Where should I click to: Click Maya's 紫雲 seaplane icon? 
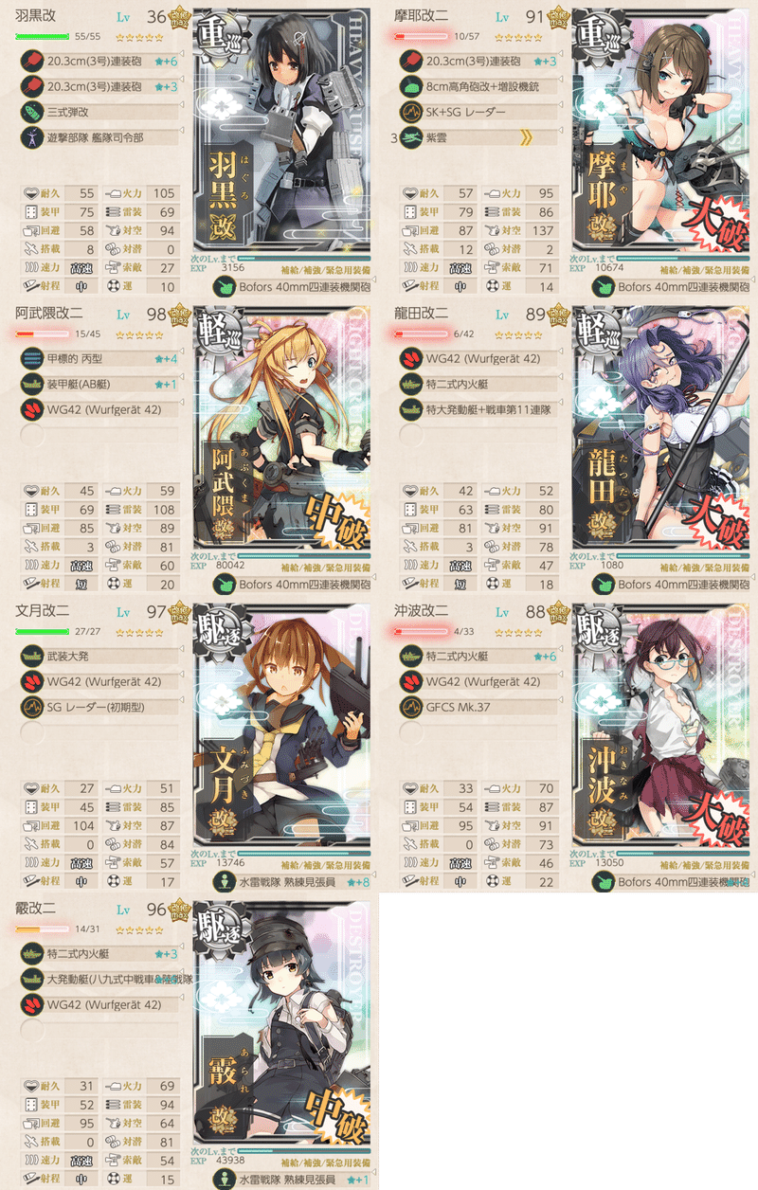coord(412,136)
